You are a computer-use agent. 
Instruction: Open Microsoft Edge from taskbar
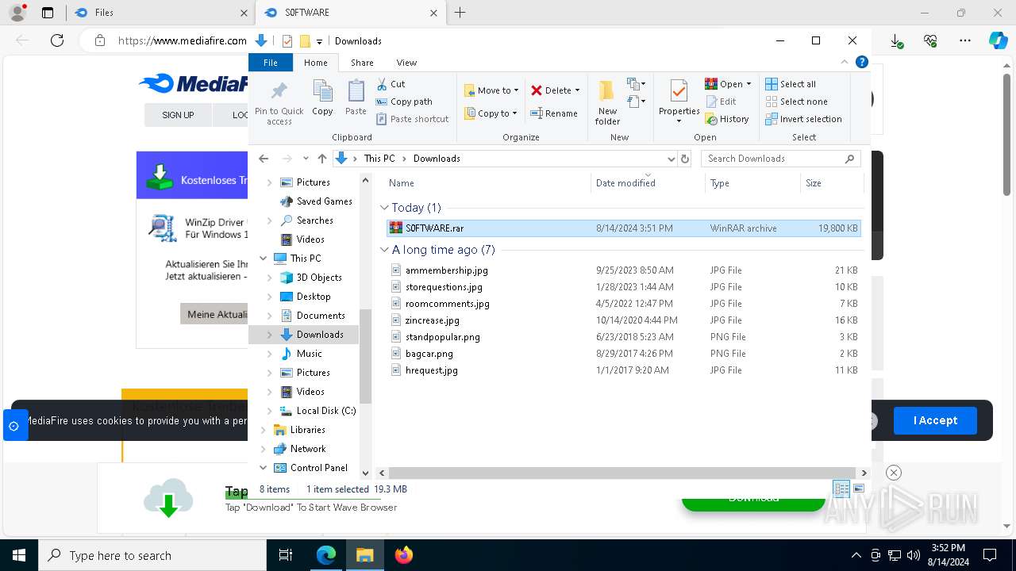point(326,555)
